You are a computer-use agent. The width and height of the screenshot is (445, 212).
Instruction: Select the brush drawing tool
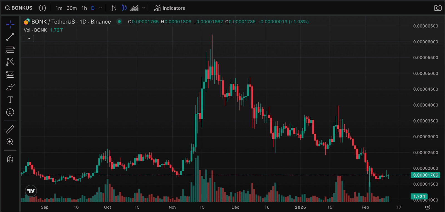[10, 87]
